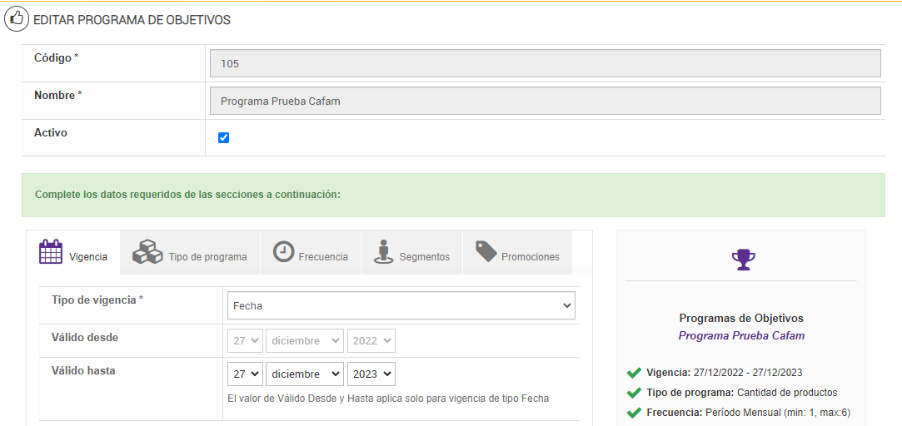
Task: Click the tag icon for Promociones
Action: [486, 251]
